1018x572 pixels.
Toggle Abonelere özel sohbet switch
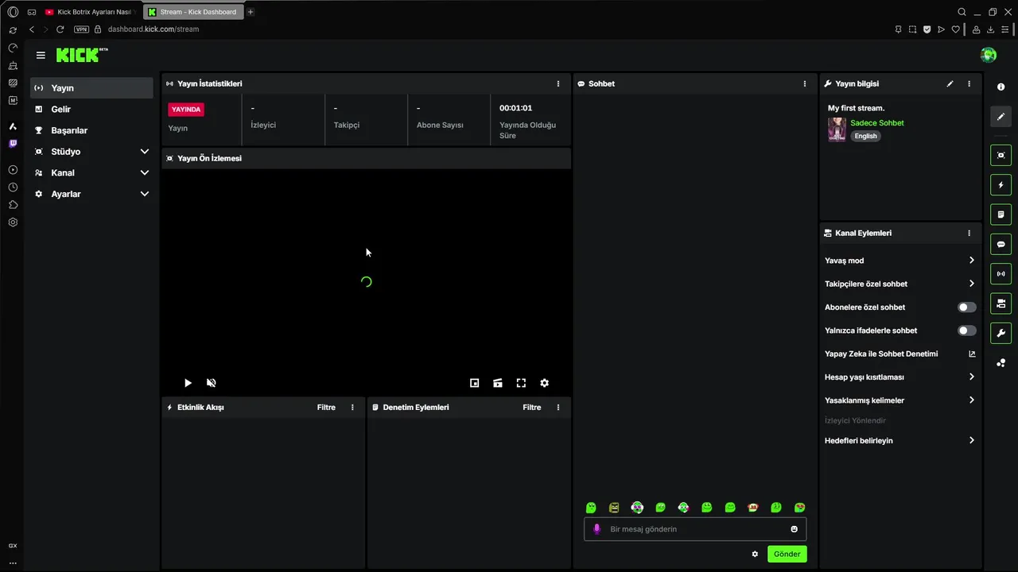tap(966, 307)
